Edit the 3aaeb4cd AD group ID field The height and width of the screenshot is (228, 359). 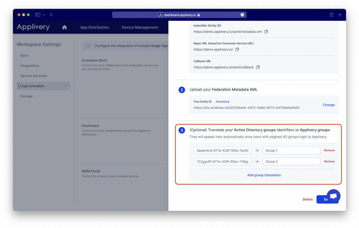222,150
